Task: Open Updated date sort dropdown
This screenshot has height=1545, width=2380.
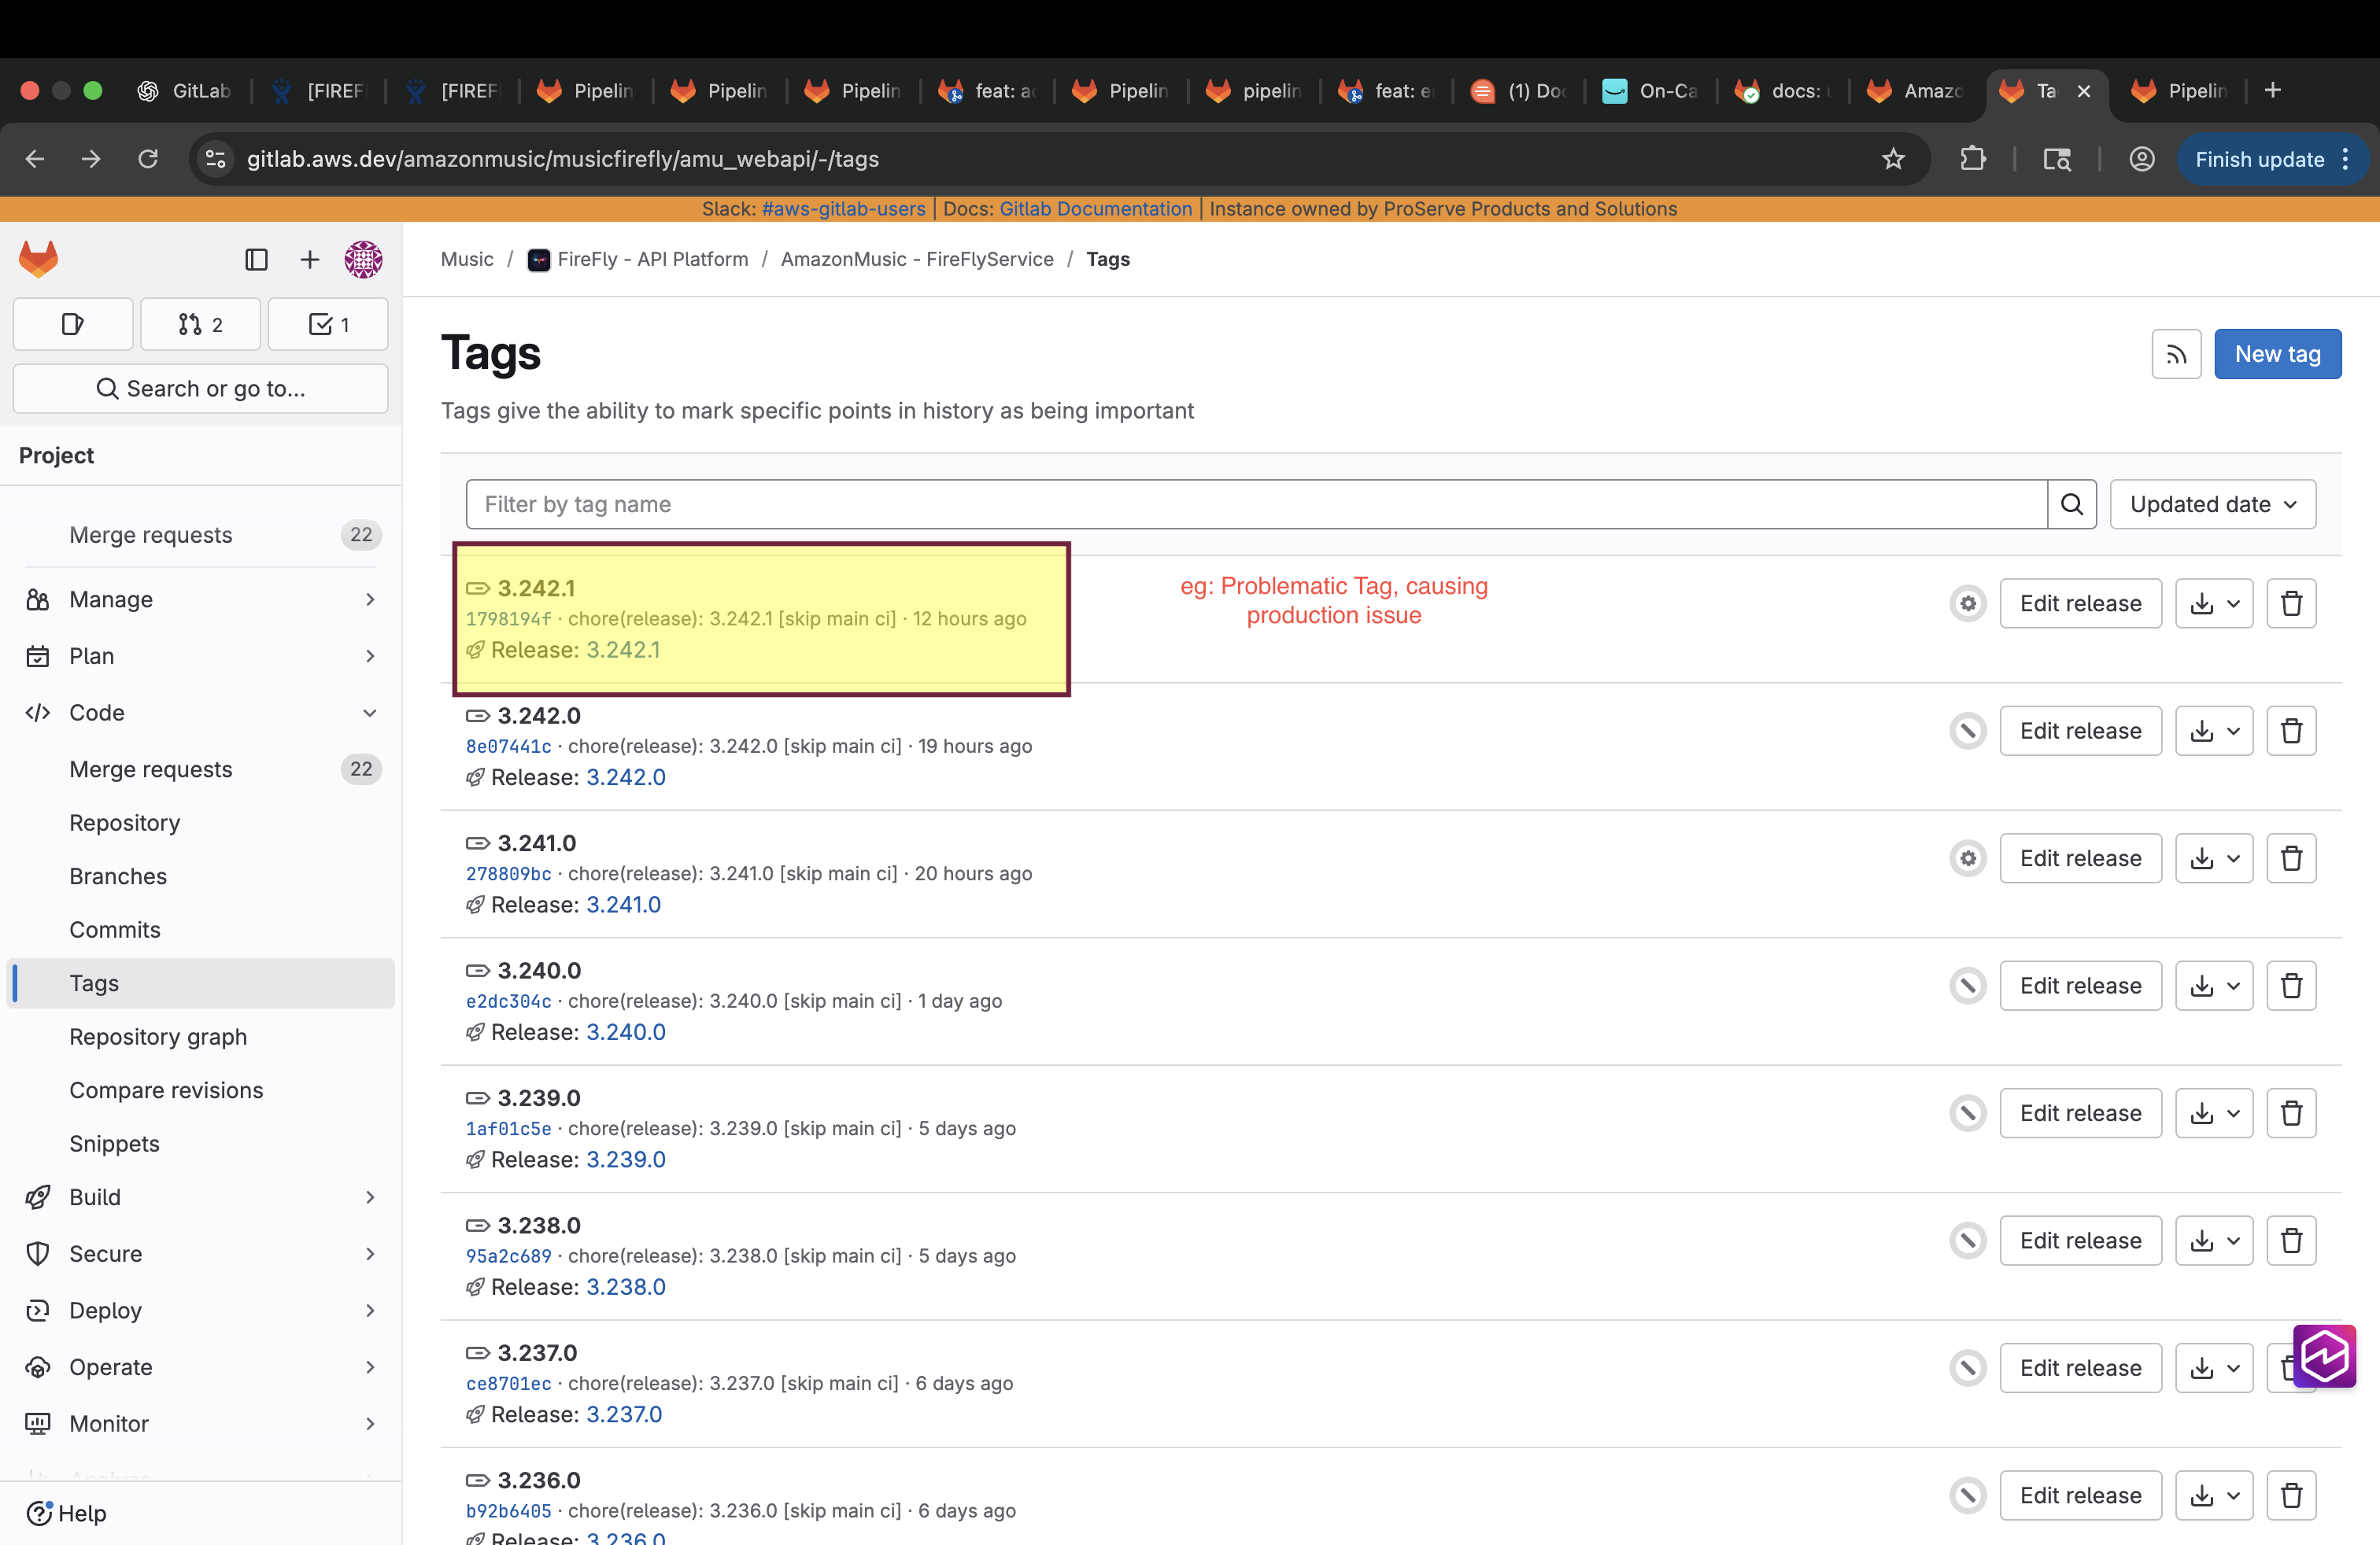Action: click(2212, 503)
